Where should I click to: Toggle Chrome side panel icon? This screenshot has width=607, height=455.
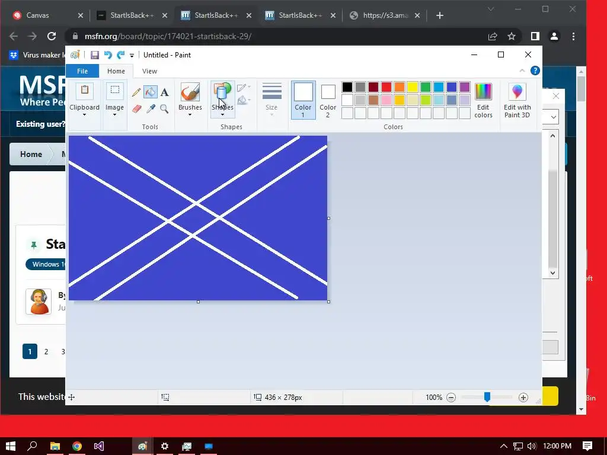click(535, 36)
